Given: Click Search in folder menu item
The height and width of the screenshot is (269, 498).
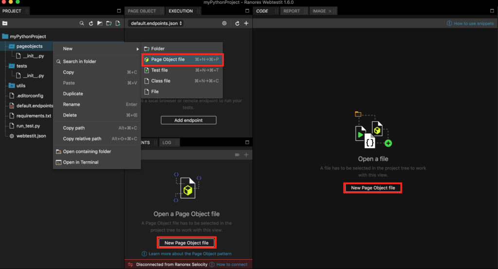Looking at the screenshot, I should point(97,62).
